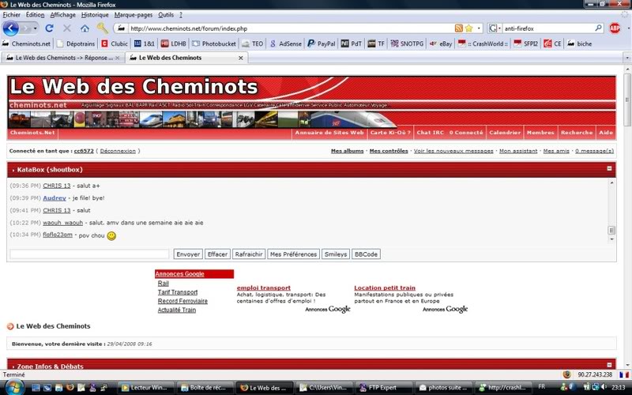Reload the page with the refresh icon
The width and height of the screenshot is (632, 395).
(x=49, y=28)
